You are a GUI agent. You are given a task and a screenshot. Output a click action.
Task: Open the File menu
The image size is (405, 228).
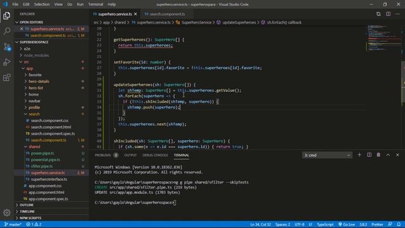tap(15, 4)
